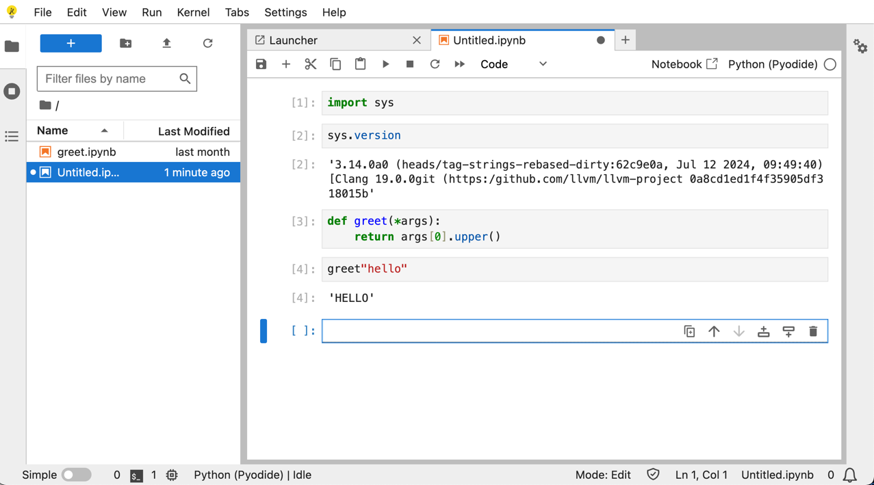
Task: Open Property Inspector gear icon
Action: [860, 46]
